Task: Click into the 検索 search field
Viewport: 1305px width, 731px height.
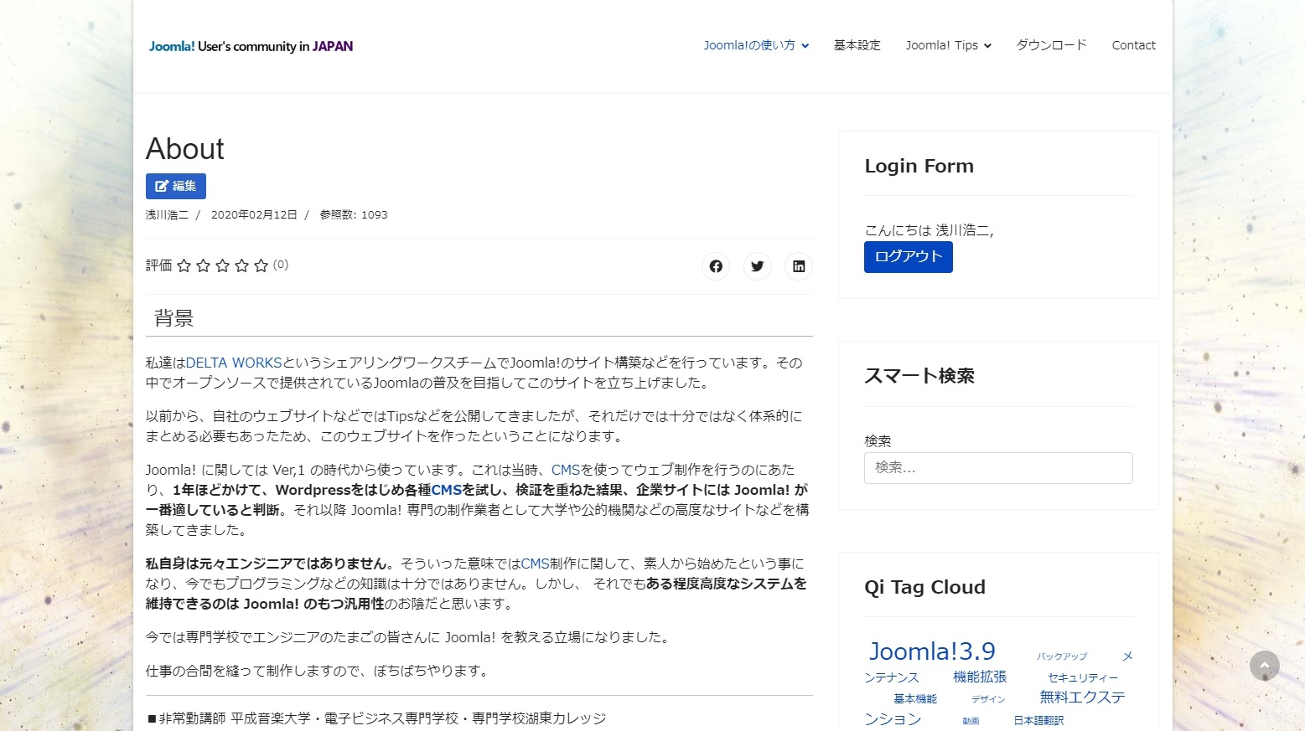Action: [x=997, y=468]
